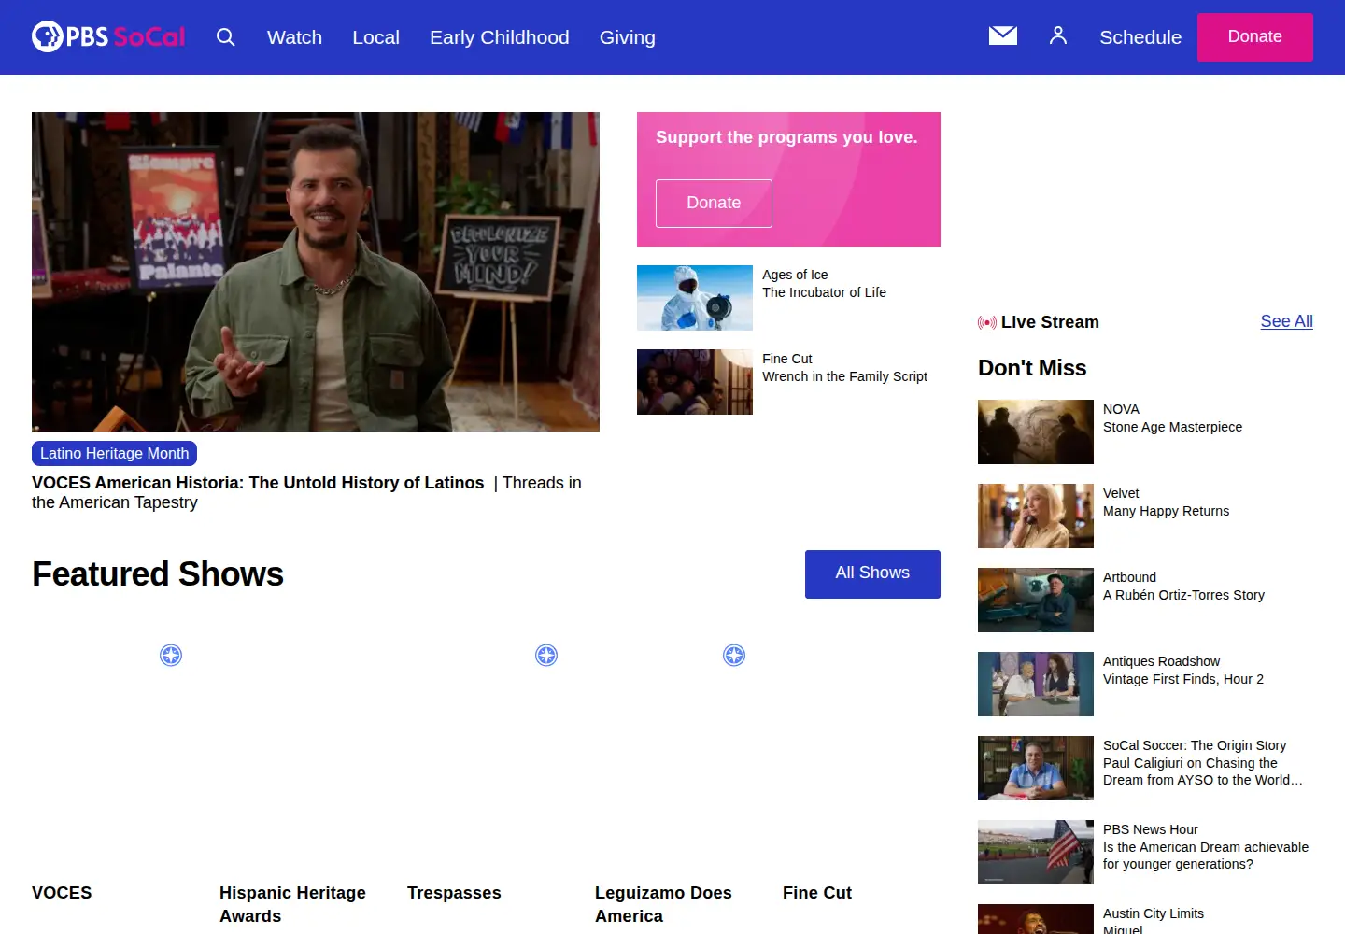The image size is (1345, 934).
Task: Open the Trespasses show title
Action: [454, 893]
